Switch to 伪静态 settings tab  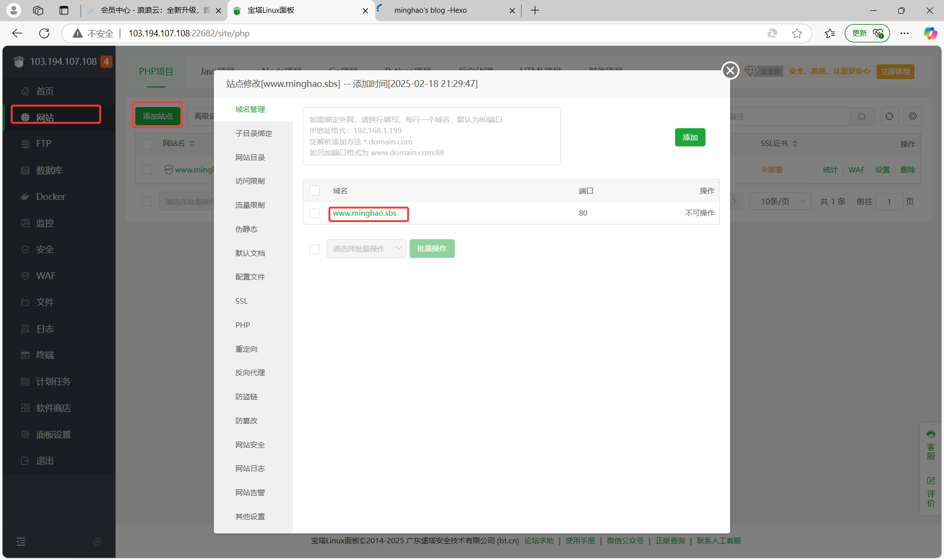[x=246, y=229]
